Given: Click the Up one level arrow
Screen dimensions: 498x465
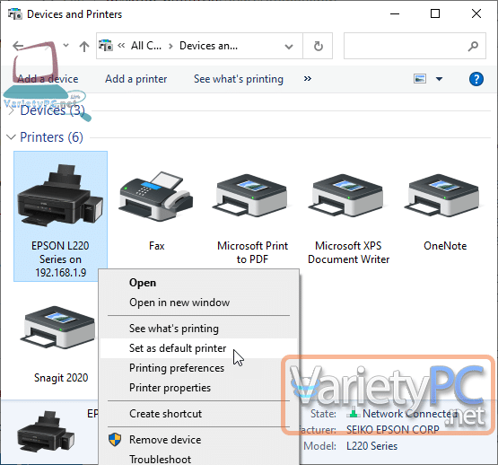Looking at the screenshot, I should coord(84,47).
